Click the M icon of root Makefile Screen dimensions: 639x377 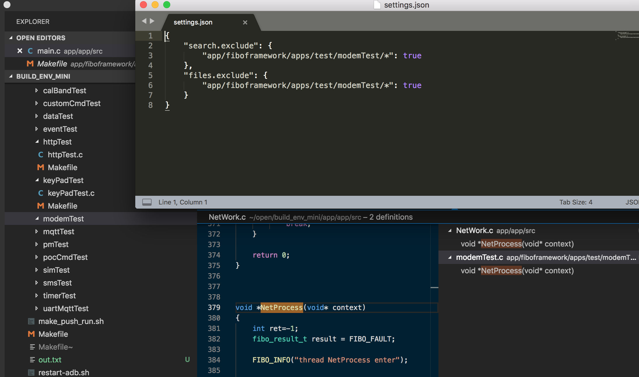[x=31, y=334]
